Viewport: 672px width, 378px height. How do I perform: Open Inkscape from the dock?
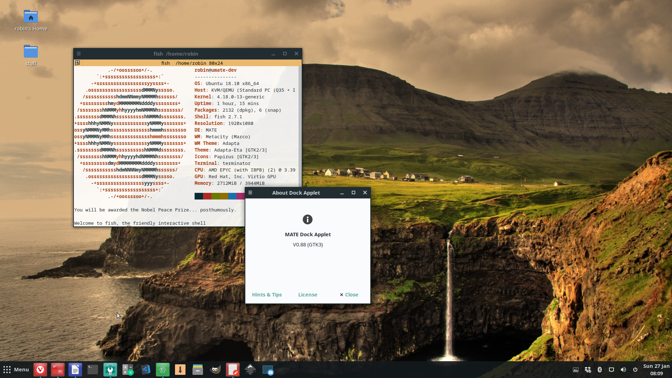pos(250,370)
